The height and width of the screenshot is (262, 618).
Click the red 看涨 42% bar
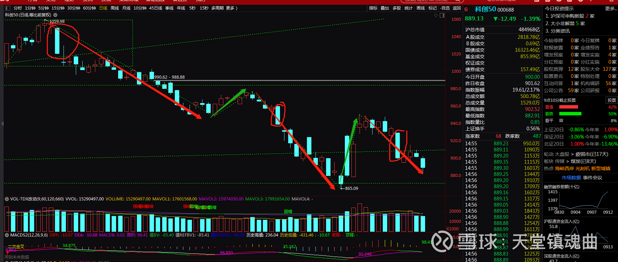click(x=568, y=107)
